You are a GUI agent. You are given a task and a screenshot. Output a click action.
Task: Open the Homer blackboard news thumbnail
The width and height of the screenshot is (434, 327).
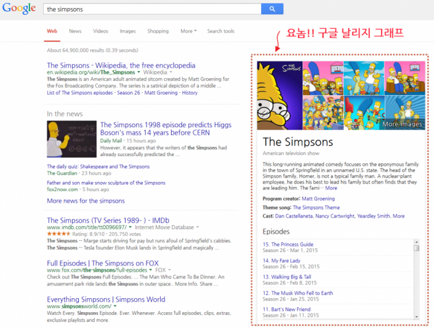tap(71, 139)
